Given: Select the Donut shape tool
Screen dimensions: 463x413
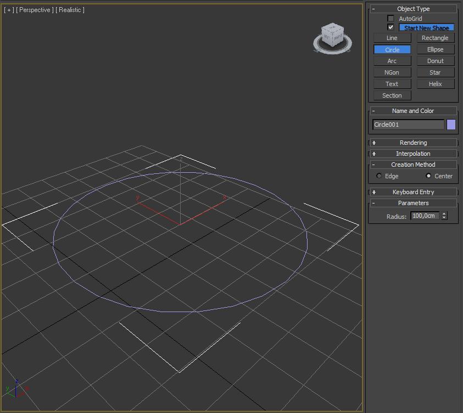Looking at the screenshot, I should click(435, 61).
